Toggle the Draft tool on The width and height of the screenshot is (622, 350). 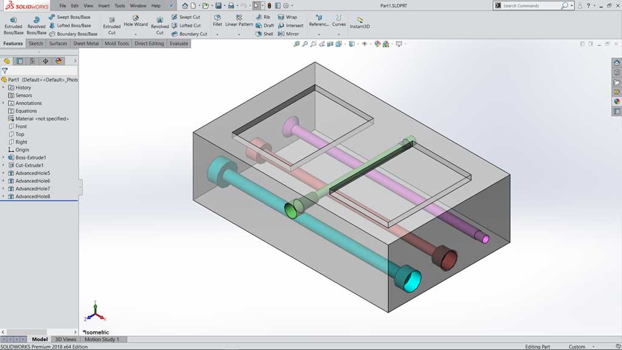click(x=265, y=26)
